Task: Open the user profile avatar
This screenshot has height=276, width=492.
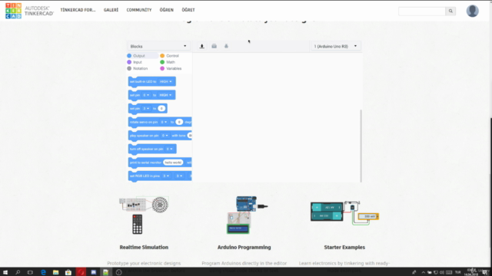Action: [472, 11]
